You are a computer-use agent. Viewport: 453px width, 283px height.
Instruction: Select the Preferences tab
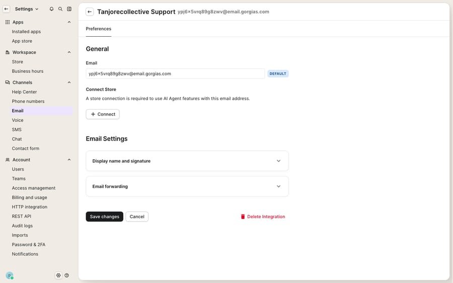99,29
